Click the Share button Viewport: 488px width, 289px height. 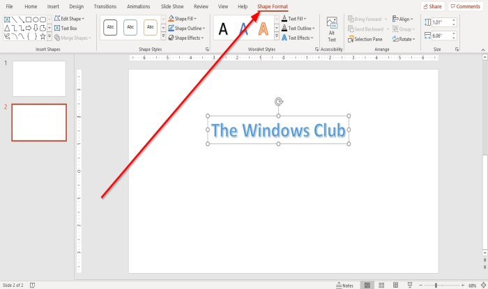click(x=433, y=6)
